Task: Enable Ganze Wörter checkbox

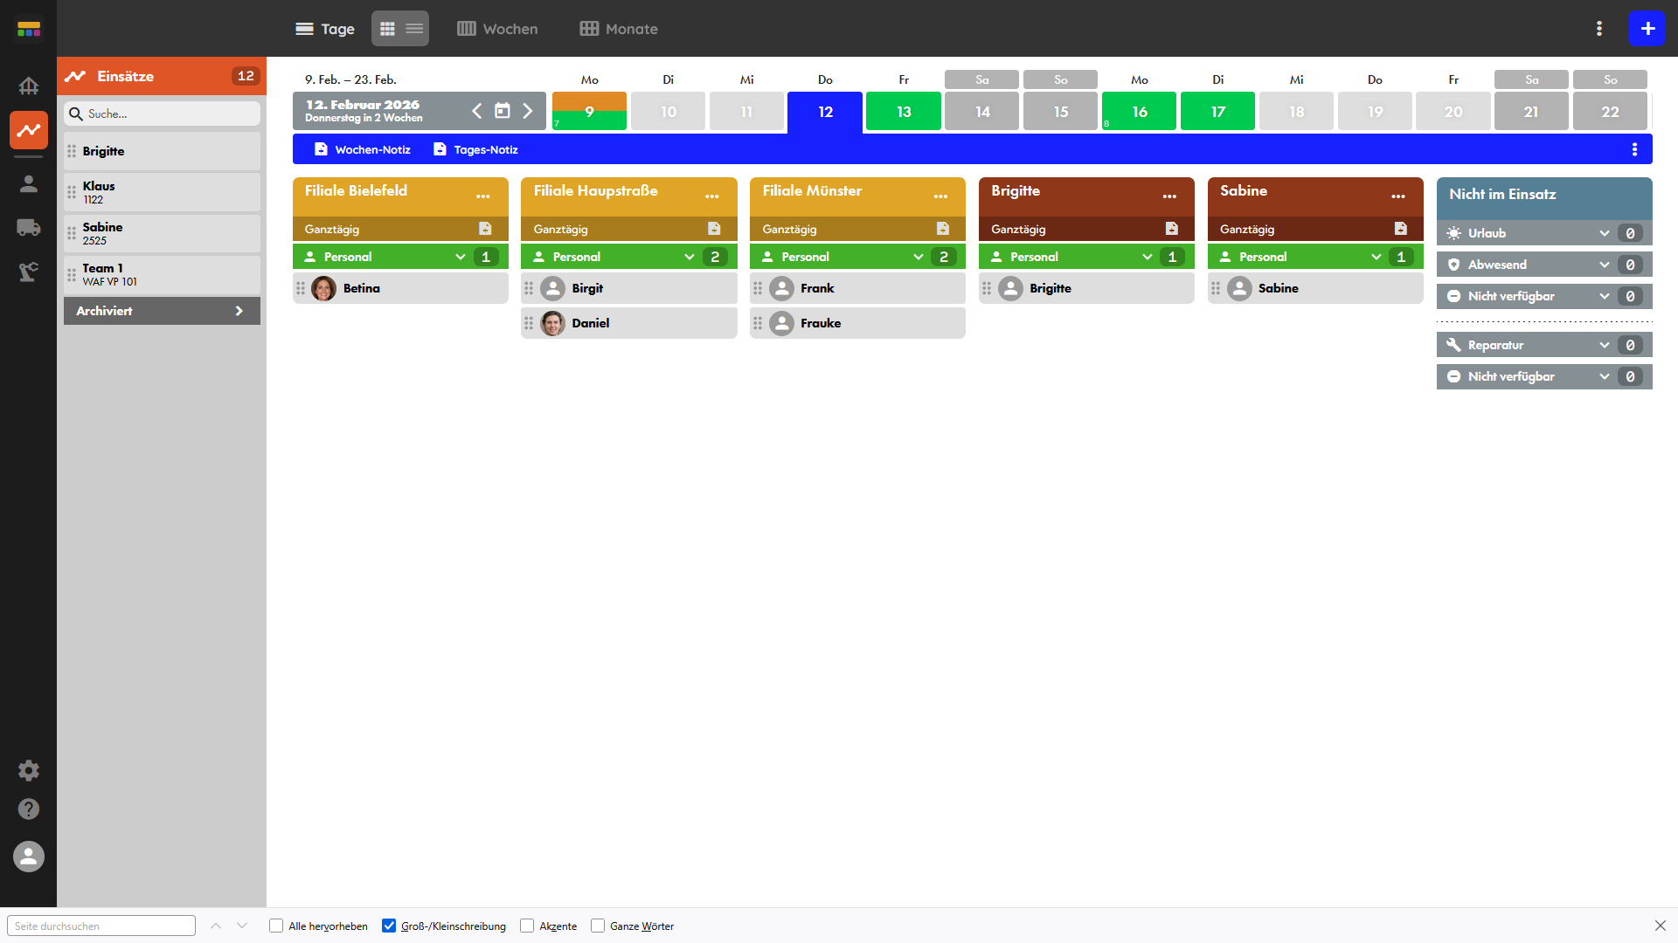Action: point(598,926)
